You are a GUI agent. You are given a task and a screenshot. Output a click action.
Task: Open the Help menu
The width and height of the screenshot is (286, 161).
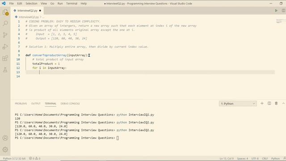click(x=84, y=4)
